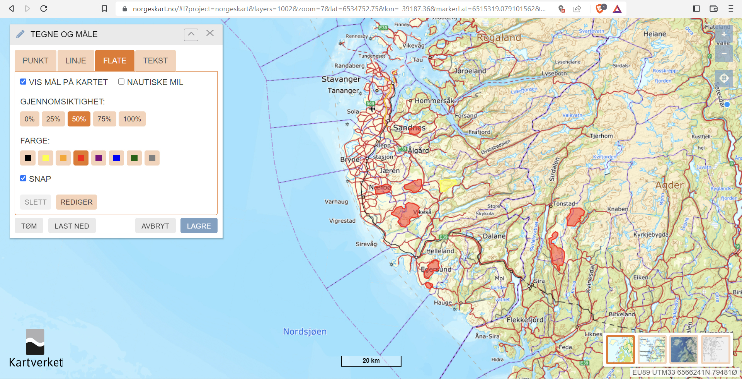Click the locate my position icon

[724, 79]
